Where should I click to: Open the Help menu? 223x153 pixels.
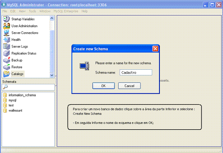point(84,11)
